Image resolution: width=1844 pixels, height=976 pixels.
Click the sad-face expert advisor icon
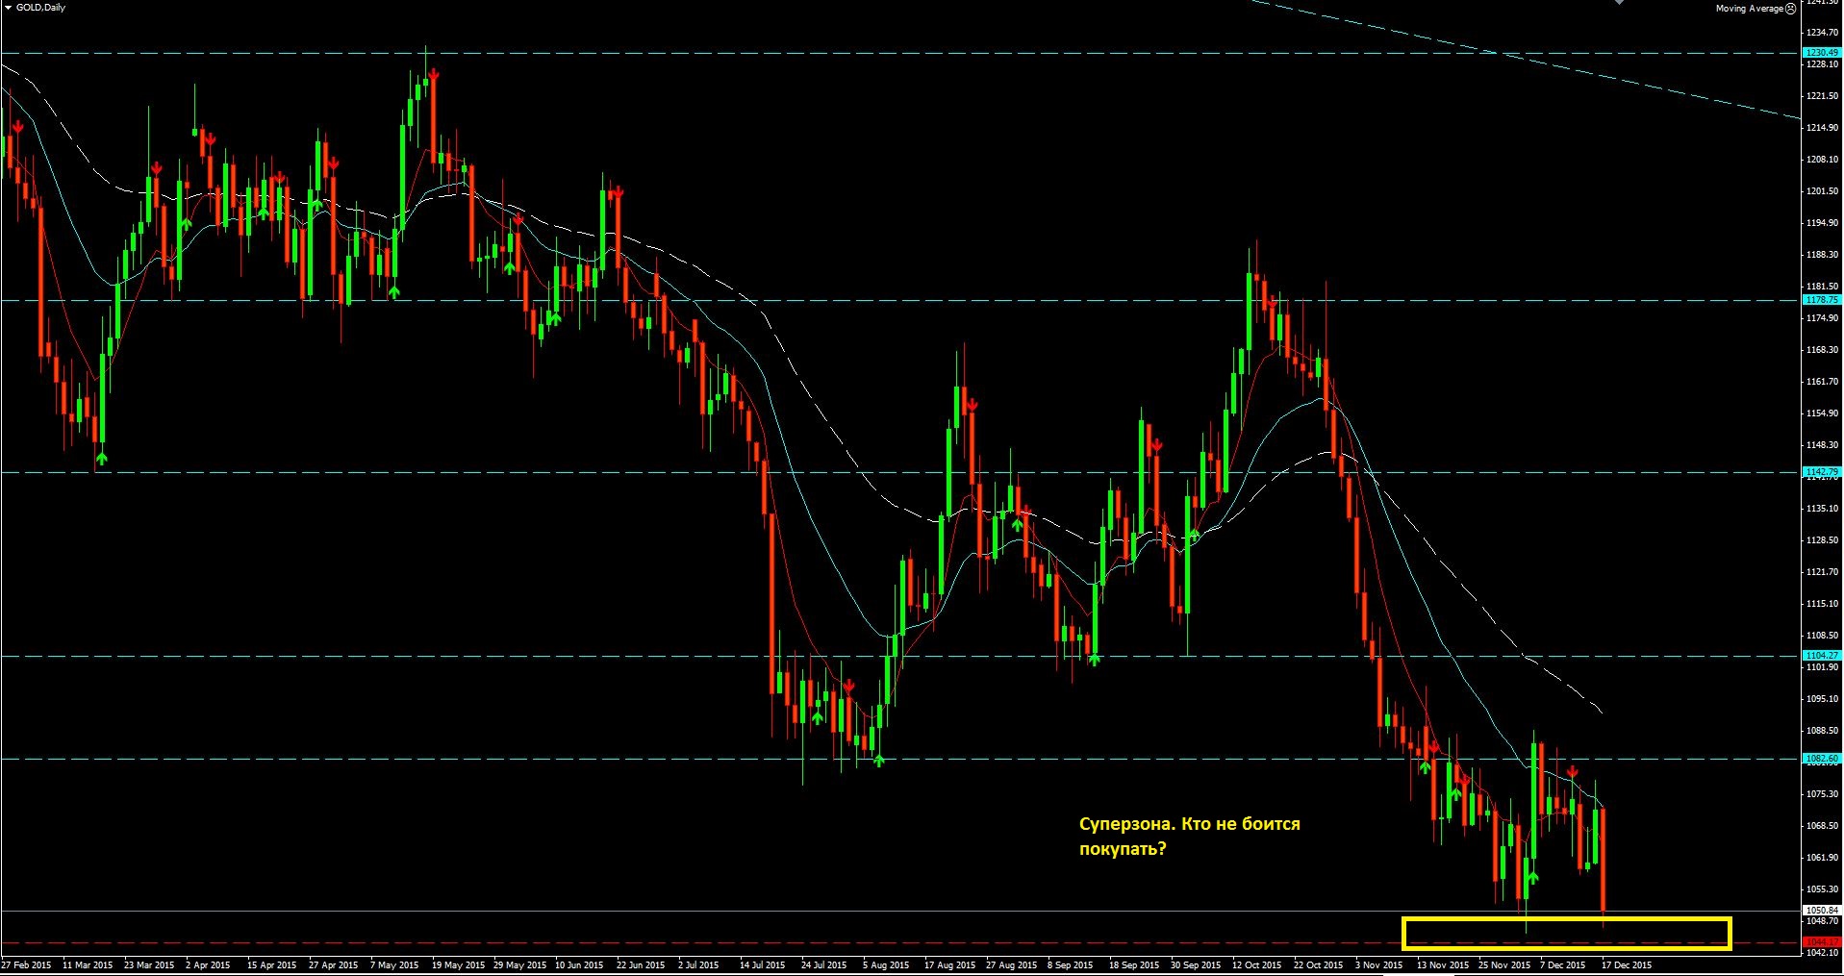(x=1790, y=9)
